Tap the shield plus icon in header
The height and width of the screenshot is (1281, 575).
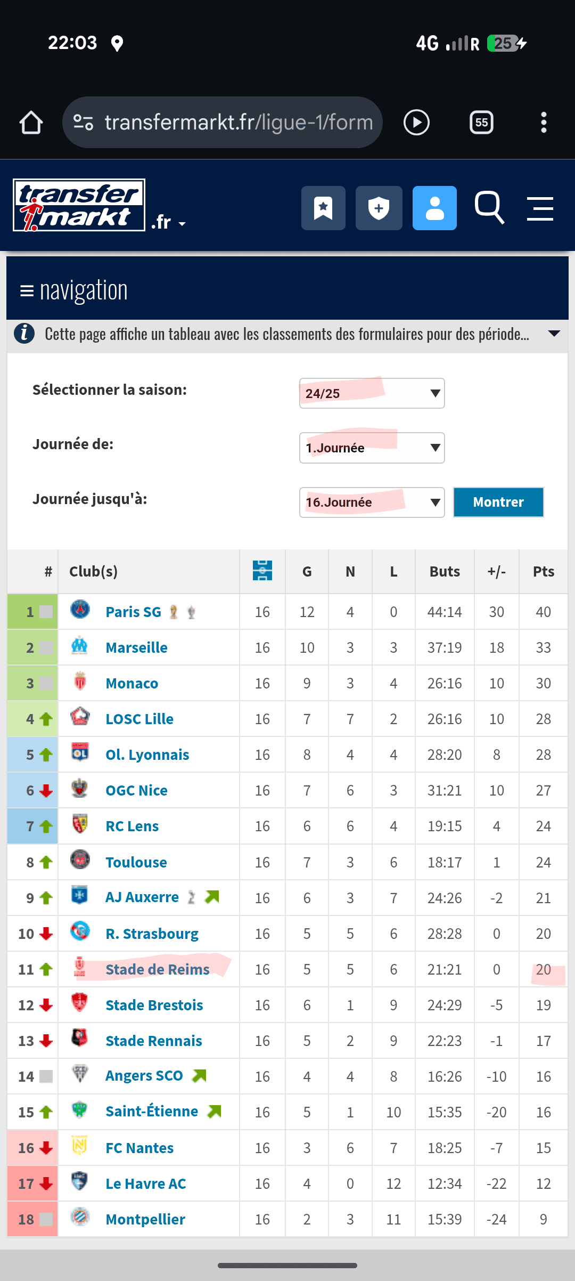379,208
